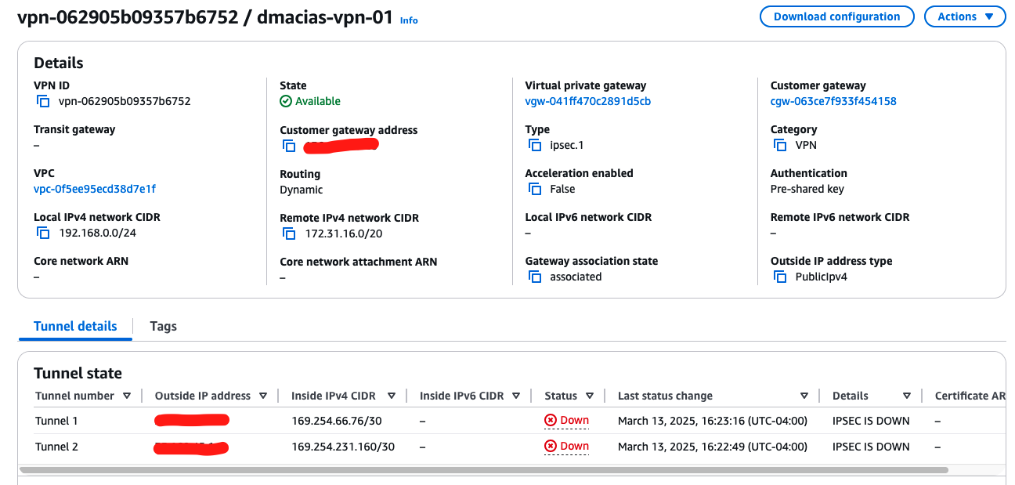Click the Tunnel 2 Down status icon

coord(551,447)
